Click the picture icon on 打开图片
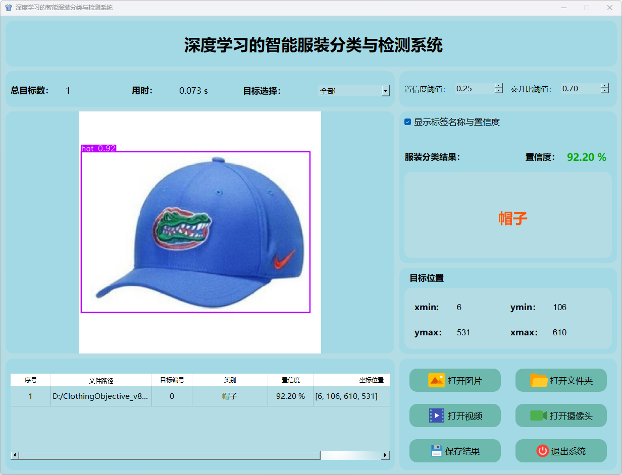This screenshot has height=475, width=622. point(436,380)
